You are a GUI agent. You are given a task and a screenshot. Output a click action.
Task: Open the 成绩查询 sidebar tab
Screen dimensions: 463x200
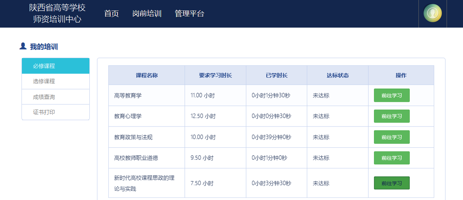coord(55,97)
